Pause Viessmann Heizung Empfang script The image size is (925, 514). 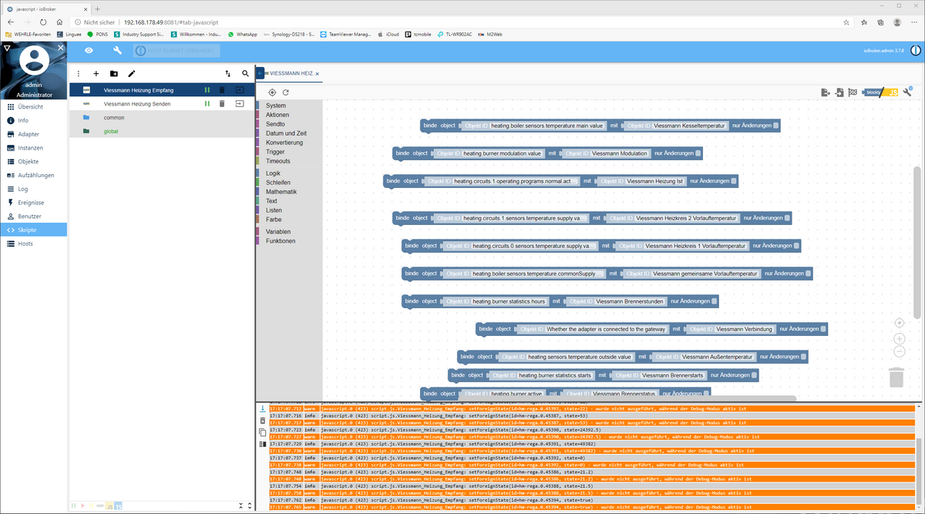pos(207,90)
